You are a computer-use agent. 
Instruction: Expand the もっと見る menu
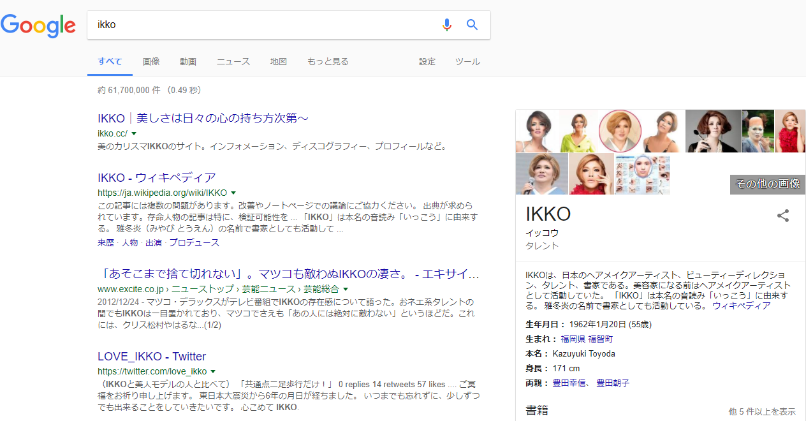tap(328, 62)
